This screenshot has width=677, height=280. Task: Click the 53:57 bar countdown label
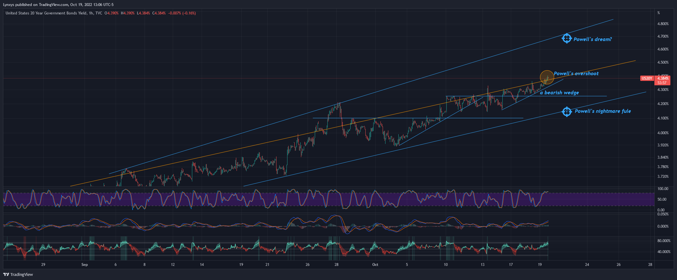662,83
